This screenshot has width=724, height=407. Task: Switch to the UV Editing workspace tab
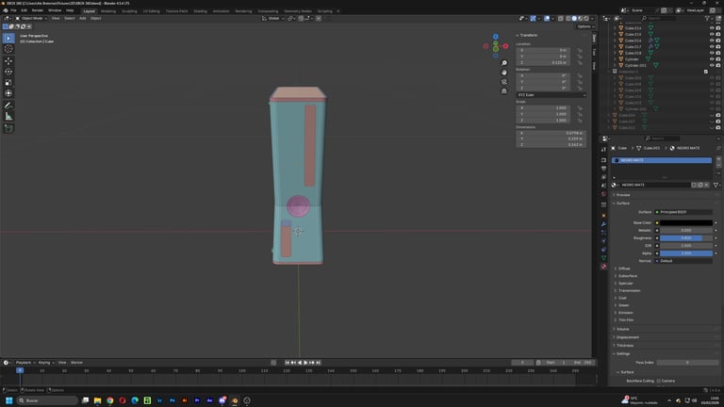click(x=151, y=11)
